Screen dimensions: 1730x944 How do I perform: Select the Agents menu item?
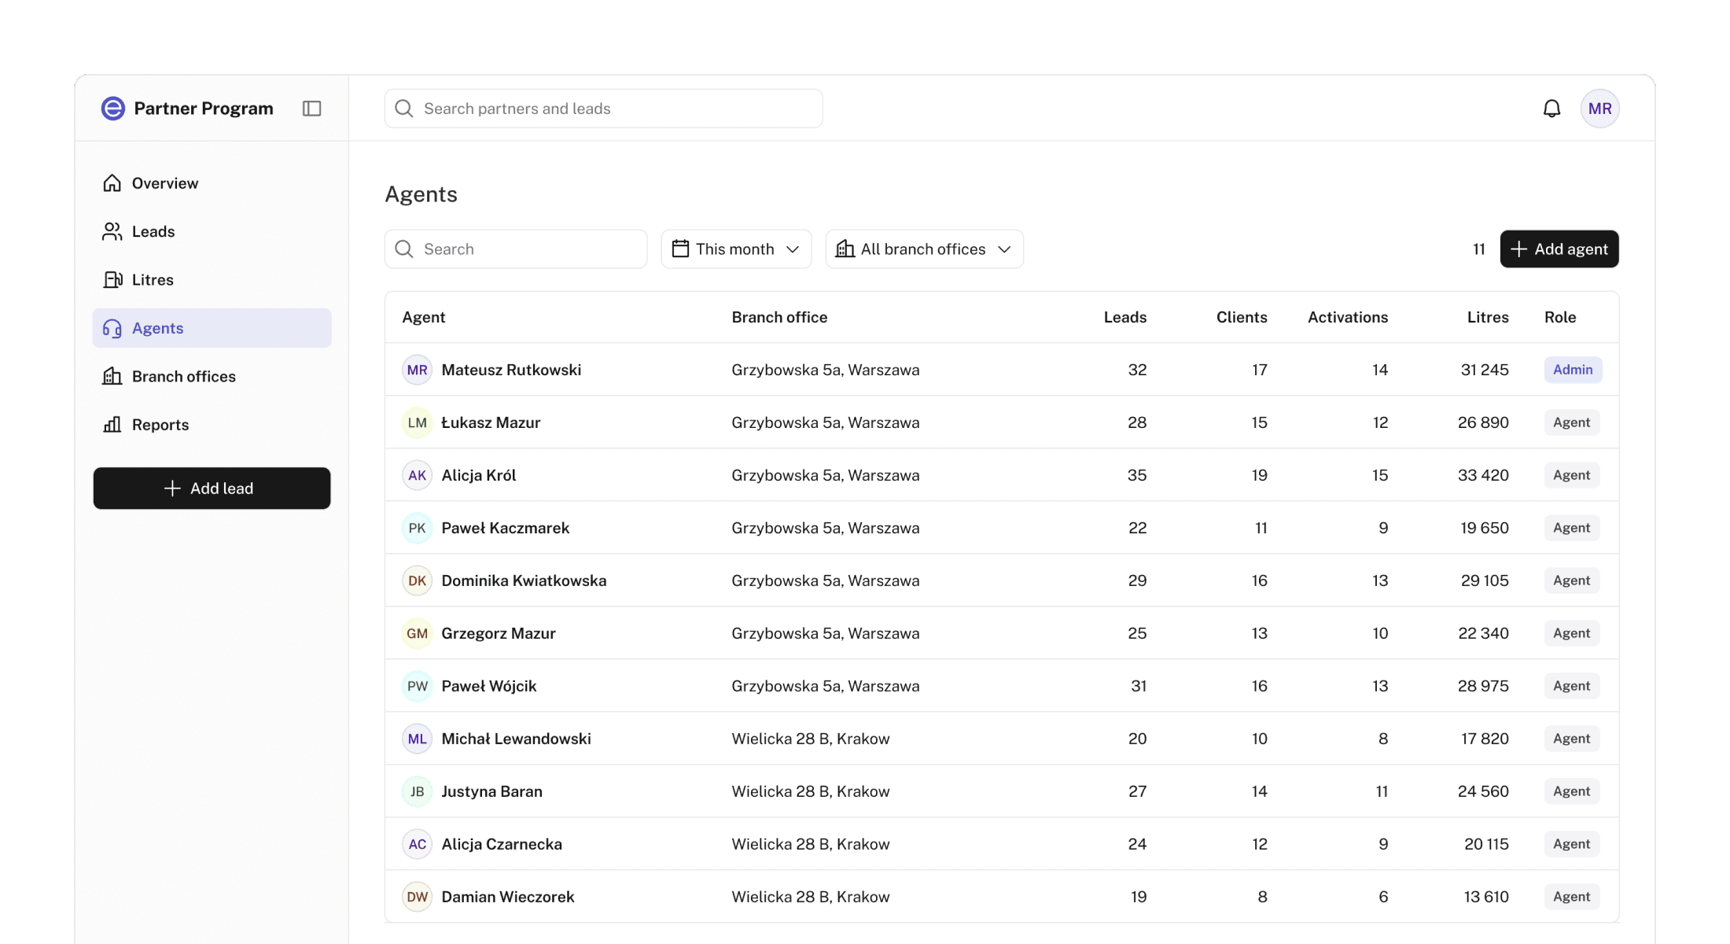click(x=157, y=328)
